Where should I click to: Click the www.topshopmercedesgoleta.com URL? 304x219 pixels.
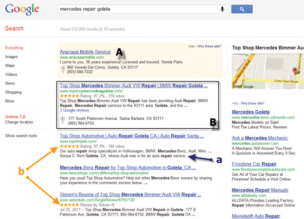[x=91, y=91]
